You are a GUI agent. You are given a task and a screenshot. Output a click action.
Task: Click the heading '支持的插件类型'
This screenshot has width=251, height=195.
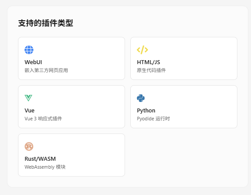pos(46,23)
